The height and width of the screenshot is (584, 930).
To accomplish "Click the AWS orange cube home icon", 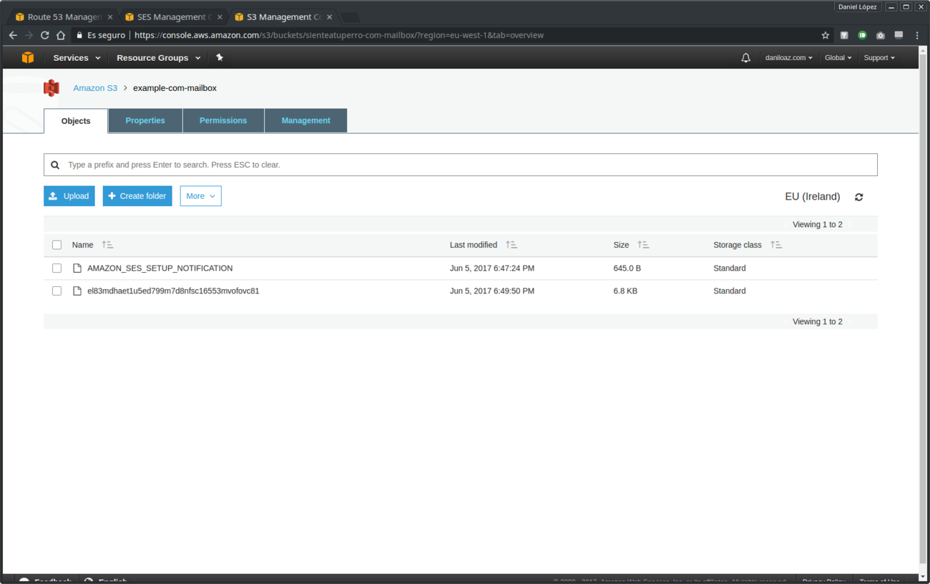I will [28, 57].
